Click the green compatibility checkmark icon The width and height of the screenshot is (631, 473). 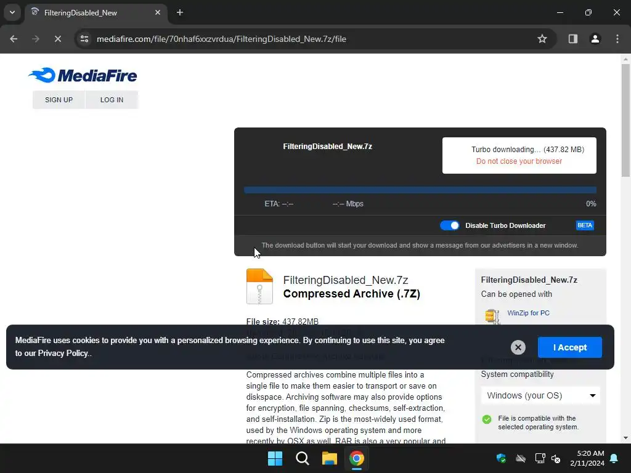click(x=487, y=419)
